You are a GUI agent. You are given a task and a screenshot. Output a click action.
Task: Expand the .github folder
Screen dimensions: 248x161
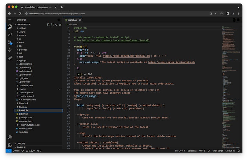(x=23, y=28)
